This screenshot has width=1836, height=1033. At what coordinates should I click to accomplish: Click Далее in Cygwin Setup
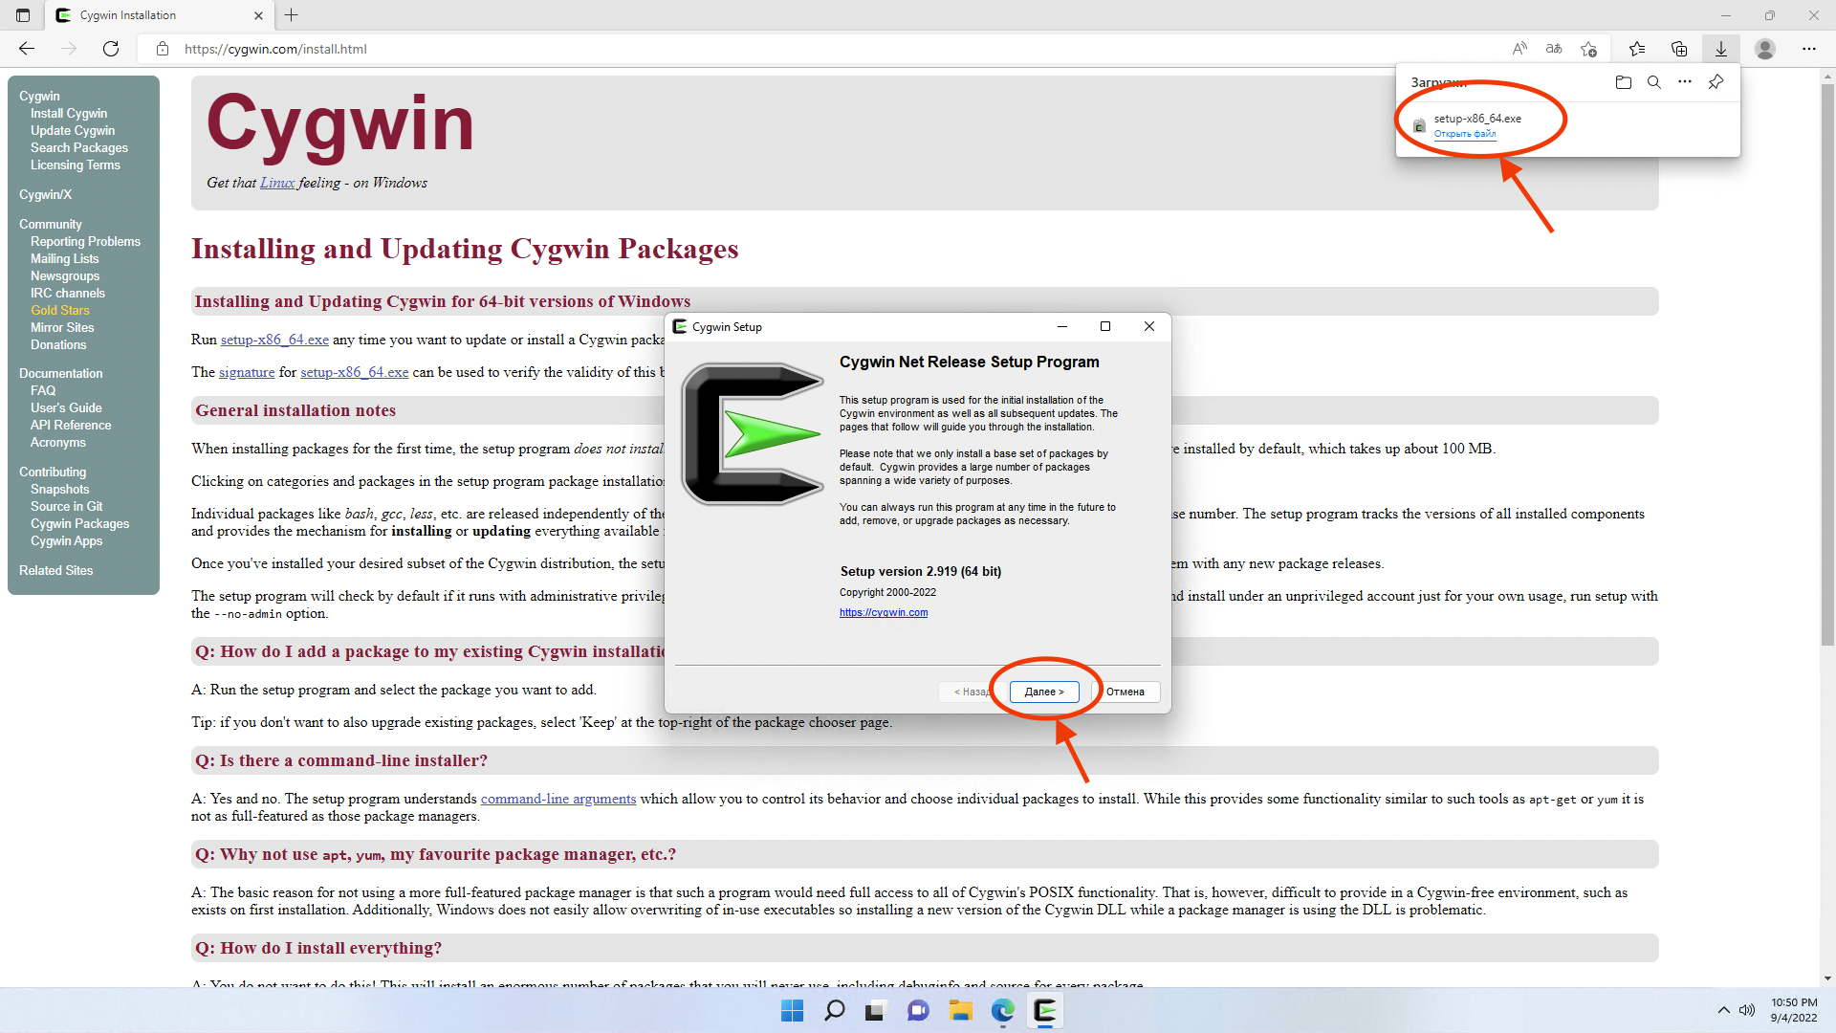pyautogui.click(x=1044, y=692)
